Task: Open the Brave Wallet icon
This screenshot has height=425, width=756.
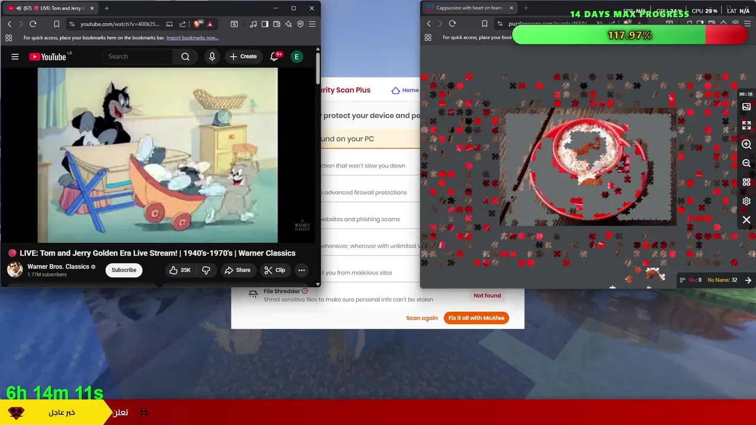Action: (x=277, y=24)
